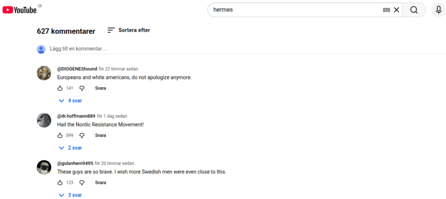Click the YouTube logo to go home
The image size is (446, 199).
pyautogui.click(x=19, y=10)
